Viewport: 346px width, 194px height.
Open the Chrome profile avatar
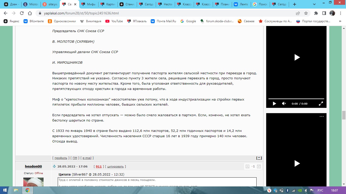pyautogui.click(x=332, y=13)
